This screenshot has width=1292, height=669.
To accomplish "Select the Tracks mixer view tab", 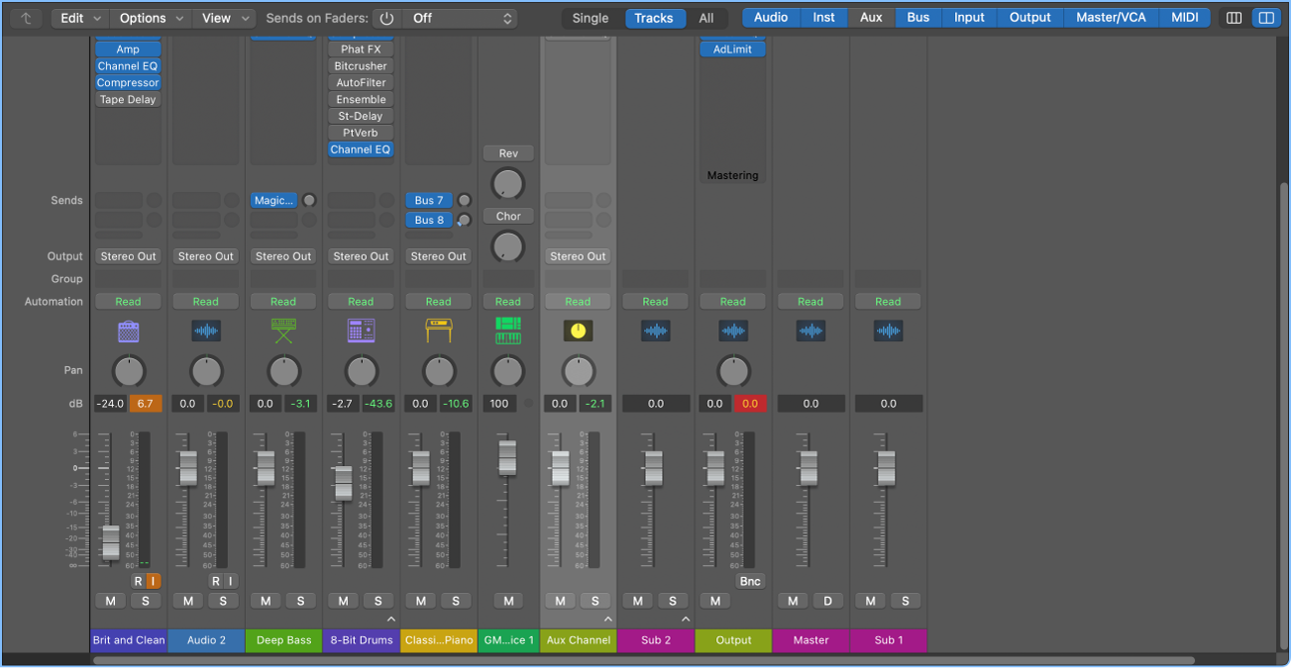I will (654, 18).
